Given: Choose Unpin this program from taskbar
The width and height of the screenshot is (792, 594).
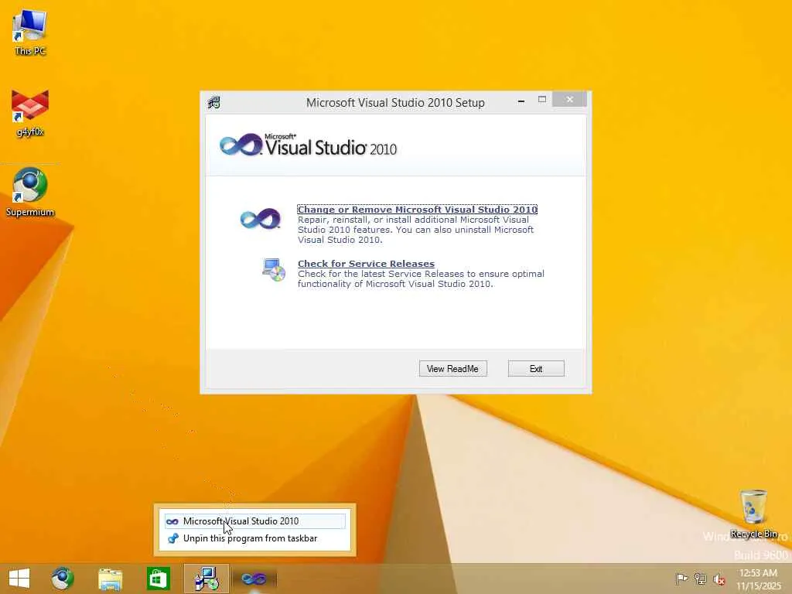Looking at the screenshot, I should [255, 538].
